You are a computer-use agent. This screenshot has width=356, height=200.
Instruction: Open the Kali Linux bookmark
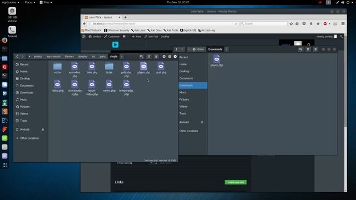coord(139,31)
